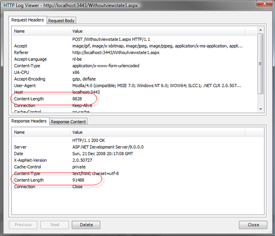The width and height of the screenshot is (275, 236).
Task: Select the request Content-Length 8828 row
Action: pyautogui.click(x=135, y=99)
